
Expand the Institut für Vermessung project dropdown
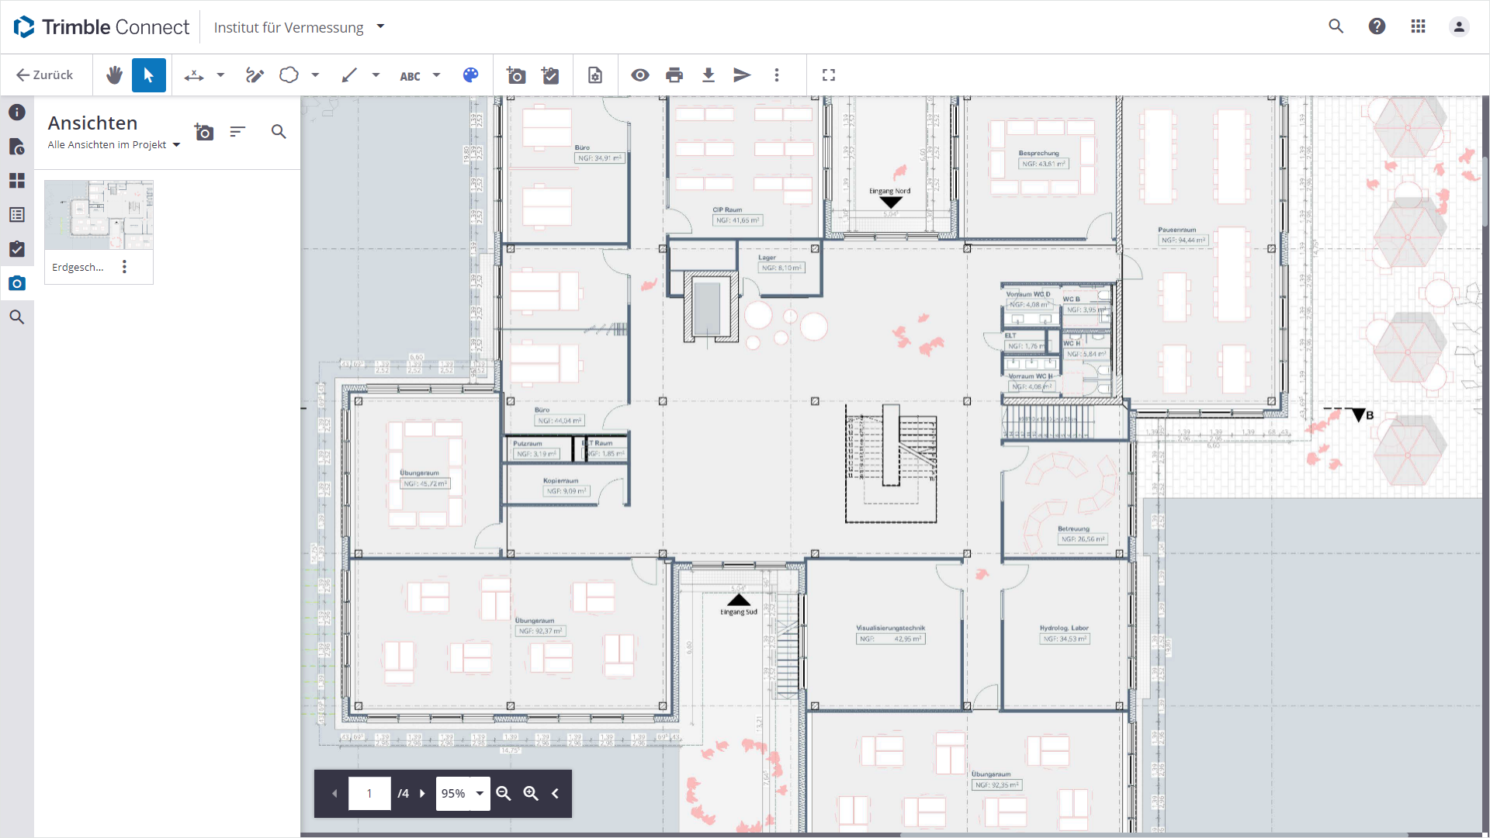point(380,26)
